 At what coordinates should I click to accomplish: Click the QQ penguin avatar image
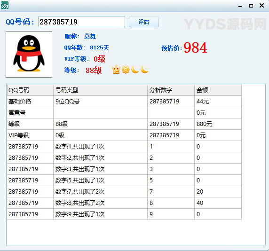pyautogui.click(x=29, y=54)
